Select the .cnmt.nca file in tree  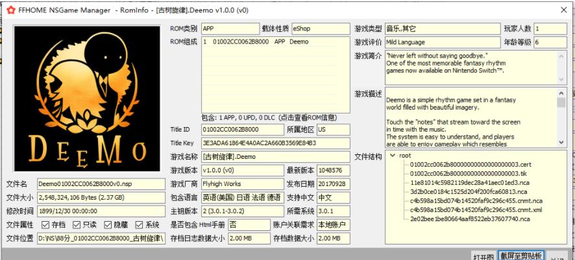pos(476,201)
